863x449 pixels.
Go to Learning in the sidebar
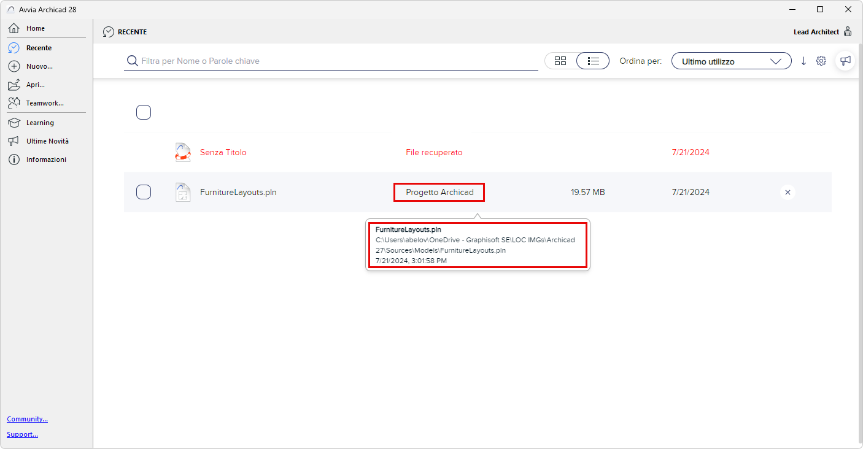point(40,123)
